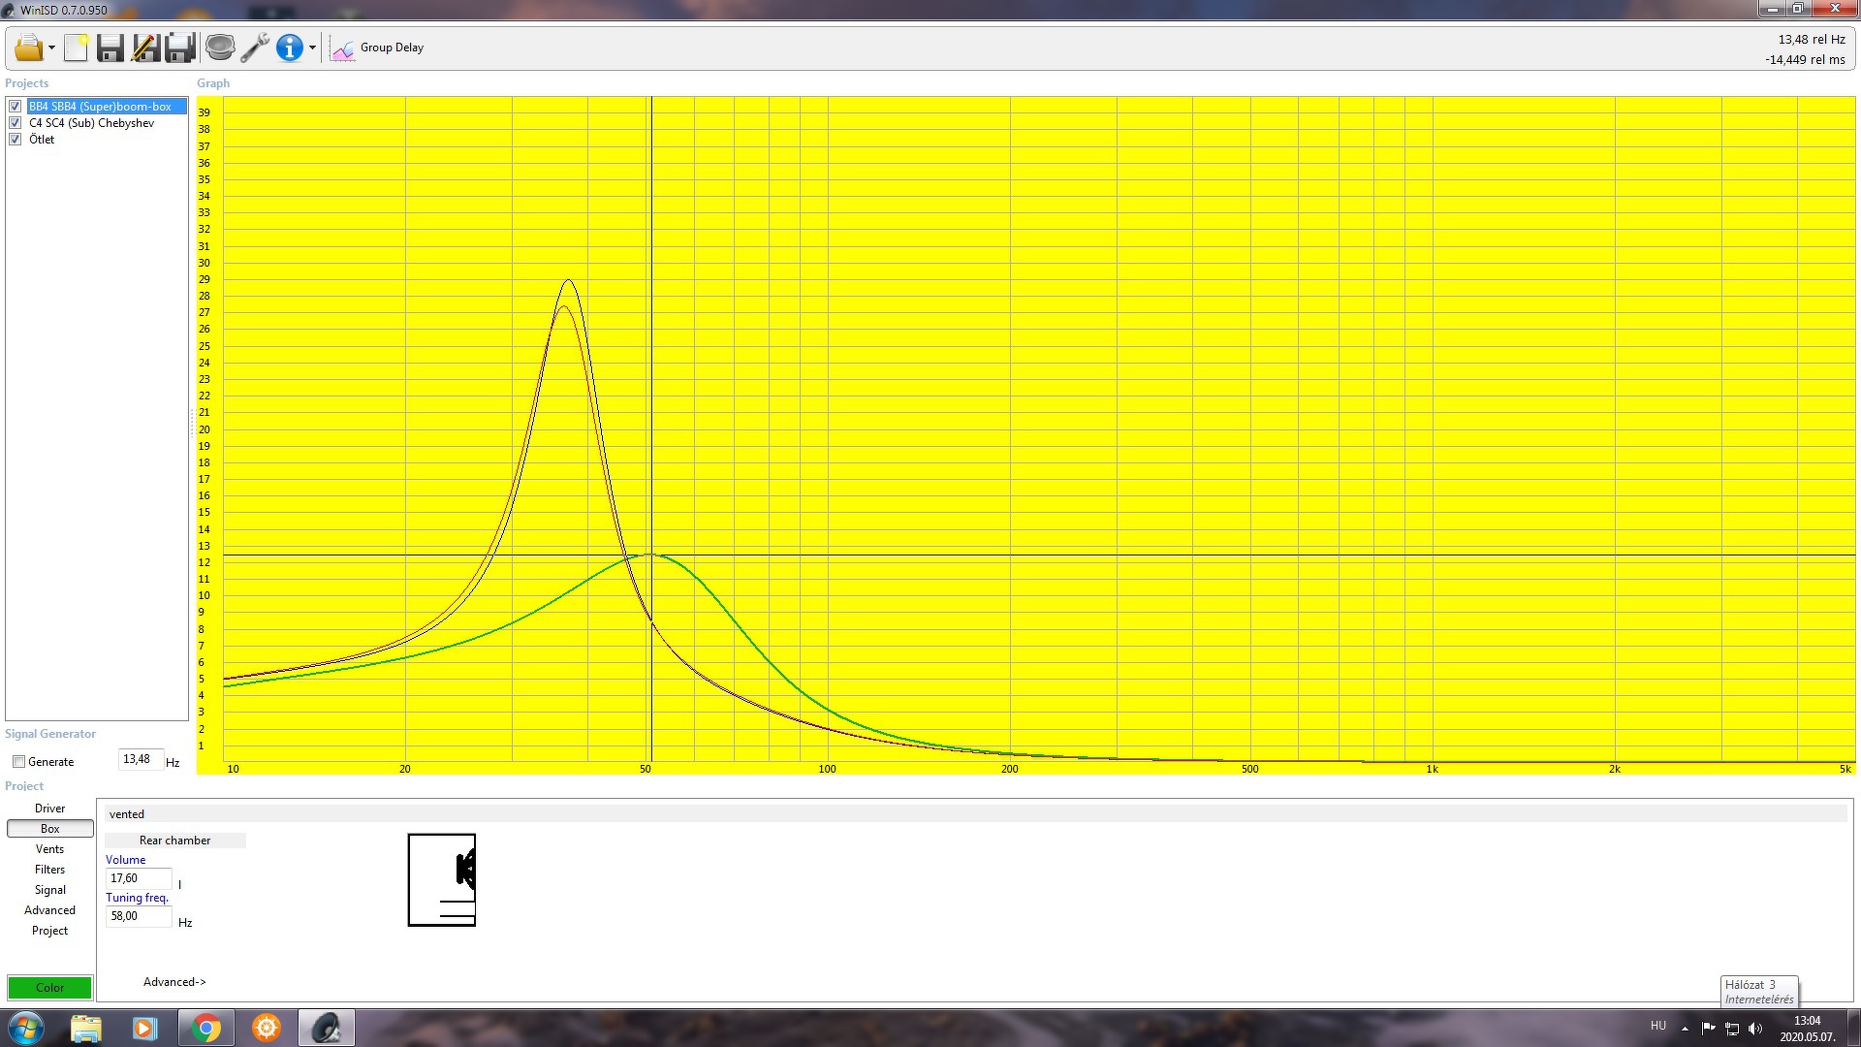This screenshot has width=1861, height=1047.
Task: Create a new project with blank page icon
Action: pyautogui.click(x=76, y=48)
